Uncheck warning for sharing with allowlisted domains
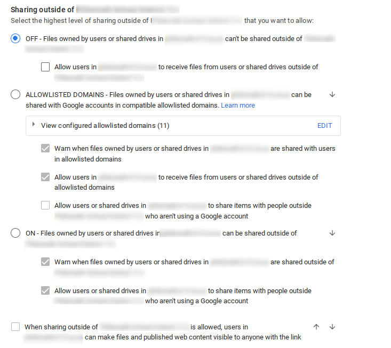The width and height of the screenshot is (391, 348). [x=45, y=149]
